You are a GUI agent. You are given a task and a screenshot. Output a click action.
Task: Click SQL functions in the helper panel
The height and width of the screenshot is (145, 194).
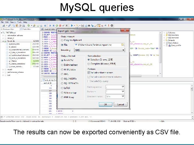pyautogui.click(x=173, y=35)
